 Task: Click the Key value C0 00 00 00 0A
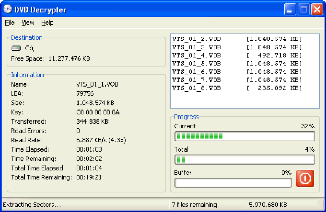98,112
